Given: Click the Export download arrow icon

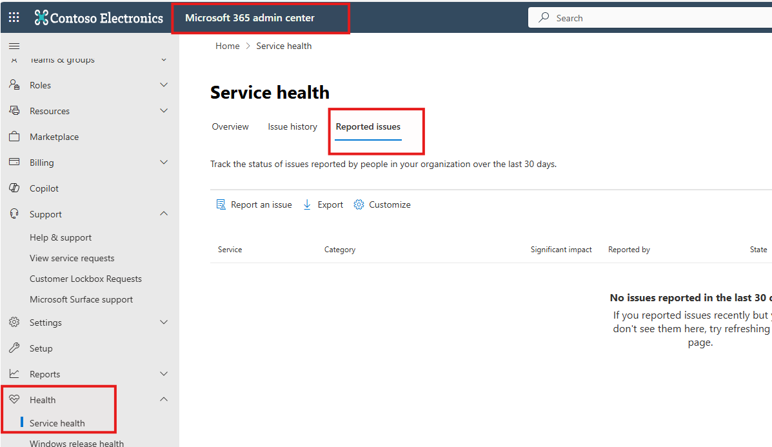Looking at the screenshot, I should pos(307,204).
